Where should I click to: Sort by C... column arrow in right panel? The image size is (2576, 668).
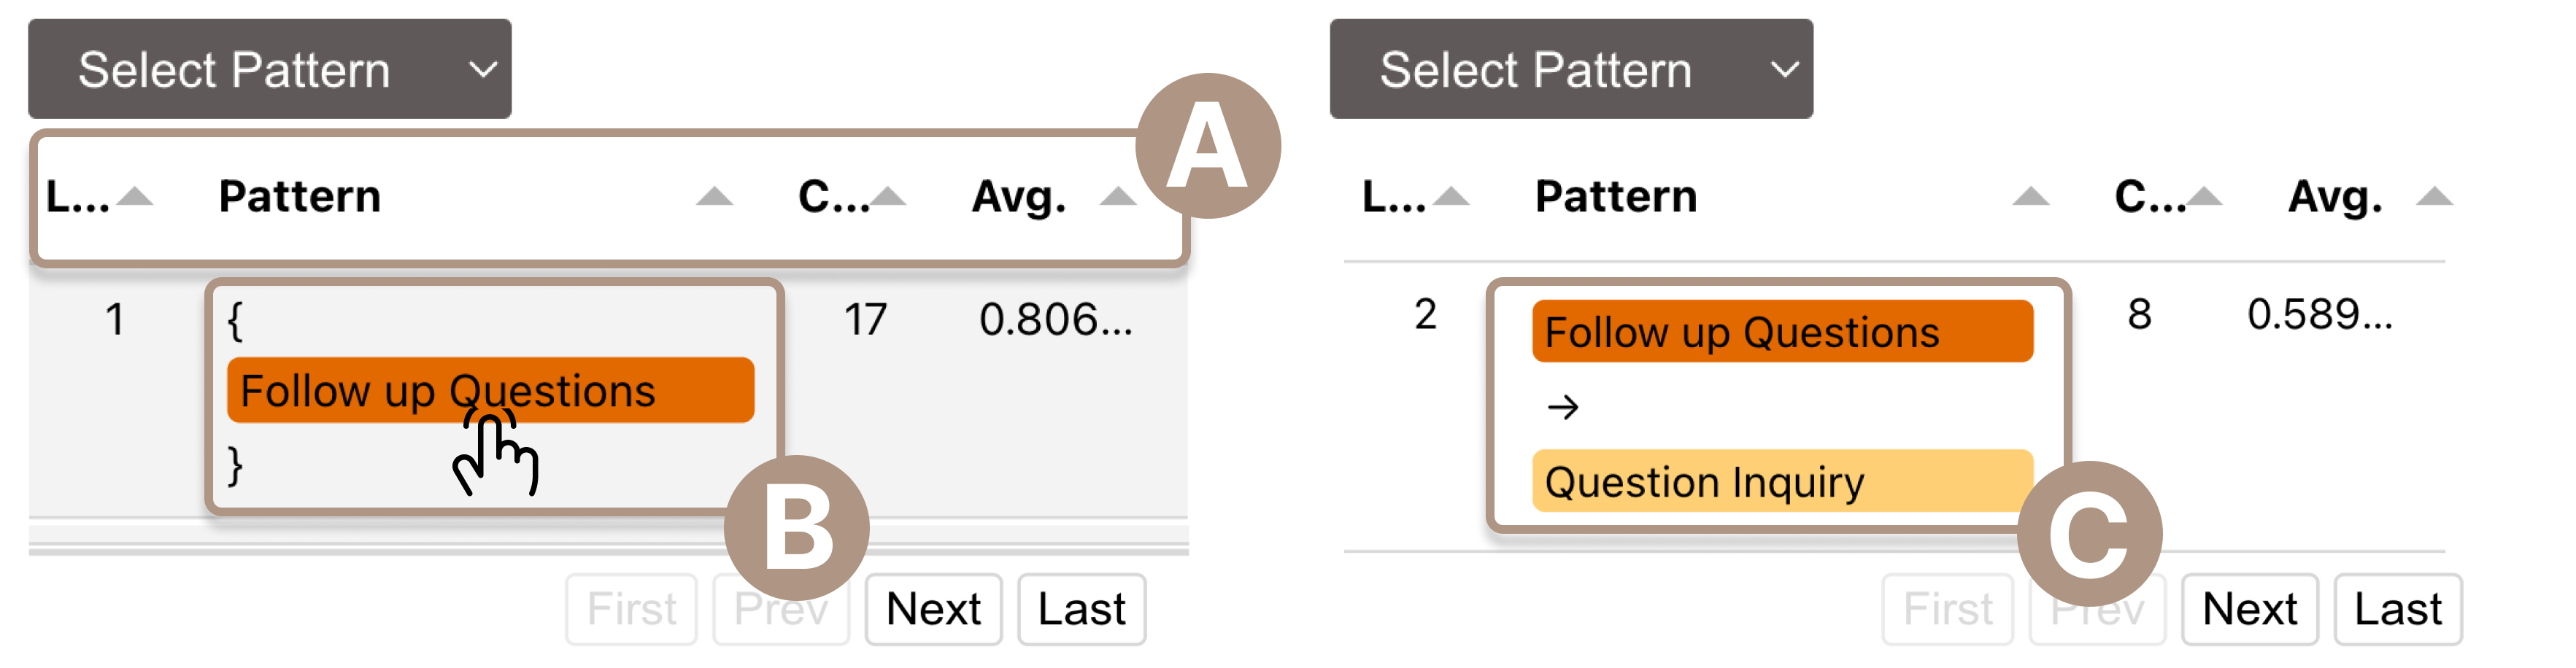pos(2203,197)
